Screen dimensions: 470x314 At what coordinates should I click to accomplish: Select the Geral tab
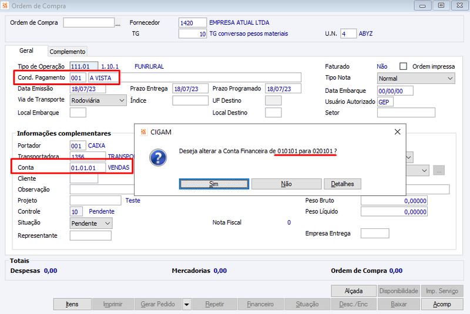tap(26, 50)
